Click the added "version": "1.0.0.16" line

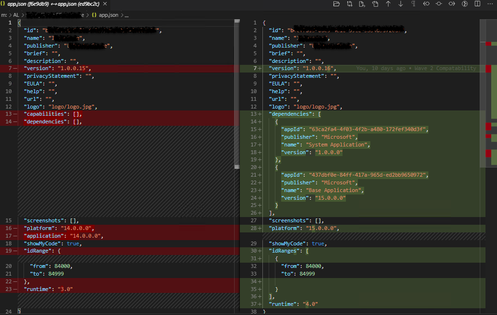302,68
